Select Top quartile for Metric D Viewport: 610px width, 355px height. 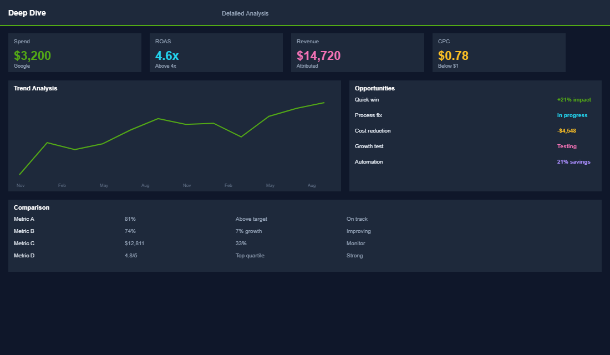click(250, 255)
